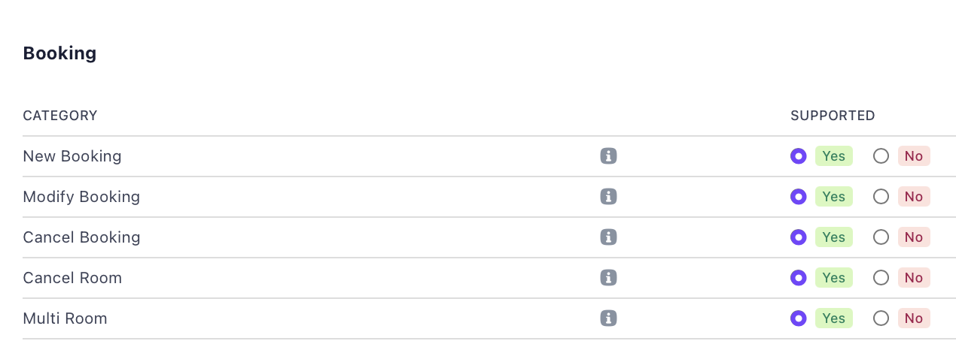
Task: Mark Cancel Booking as not supported
Action: [x=881, y=237]
